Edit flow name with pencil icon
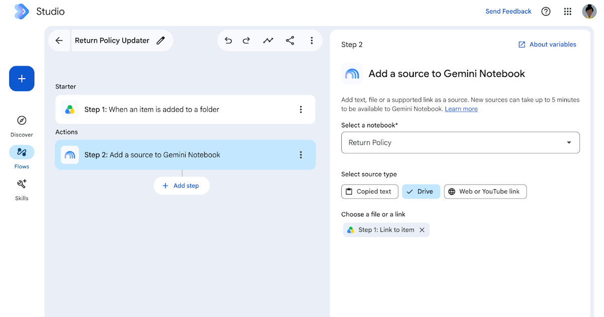The image size is (604, 317). (161, 41)
